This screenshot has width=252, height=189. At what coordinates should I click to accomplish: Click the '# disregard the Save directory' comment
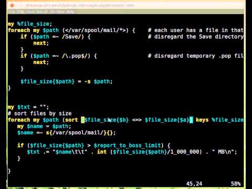[196, 37]
